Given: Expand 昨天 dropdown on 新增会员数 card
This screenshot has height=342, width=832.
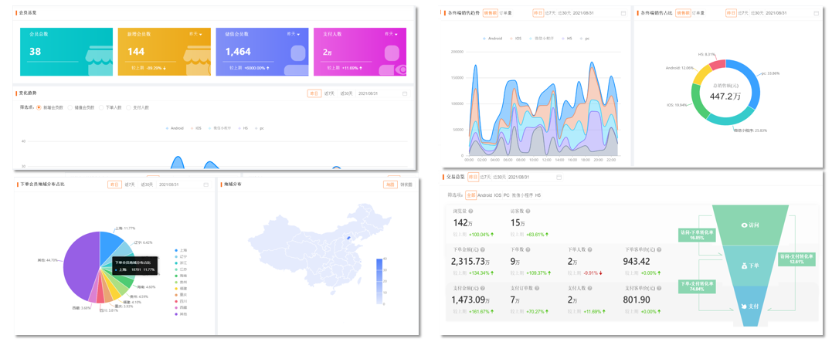Looking at the screenshot, I should 195,35.
